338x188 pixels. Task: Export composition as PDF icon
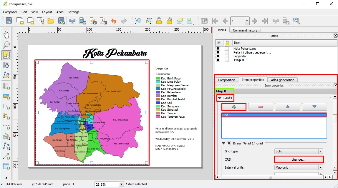103,21
